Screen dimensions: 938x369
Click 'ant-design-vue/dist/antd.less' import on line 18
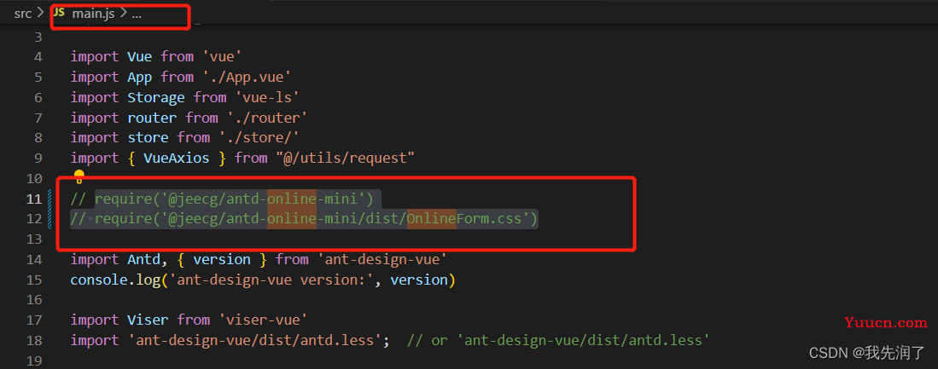259,340
